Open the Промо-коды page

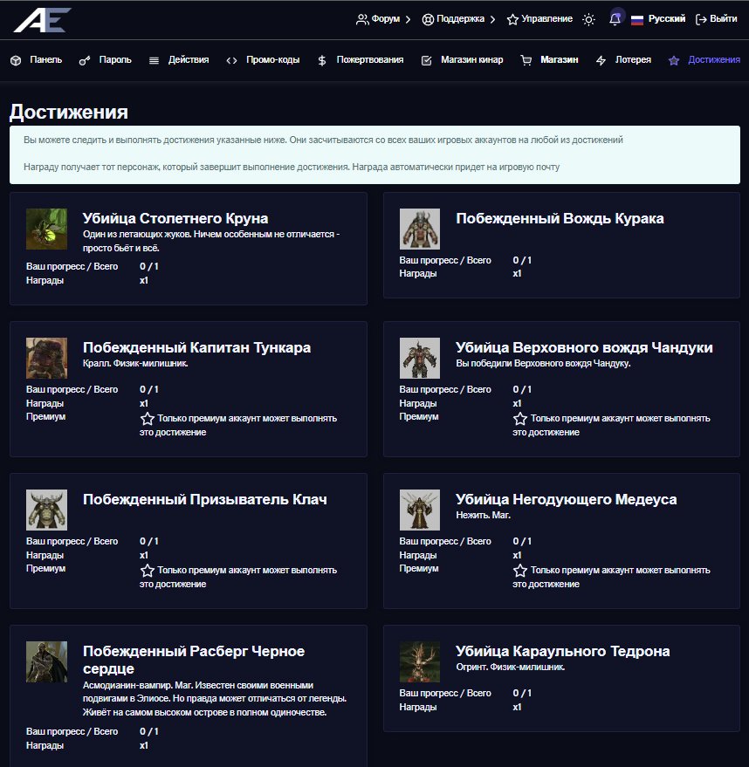click(x=263, y=60)
